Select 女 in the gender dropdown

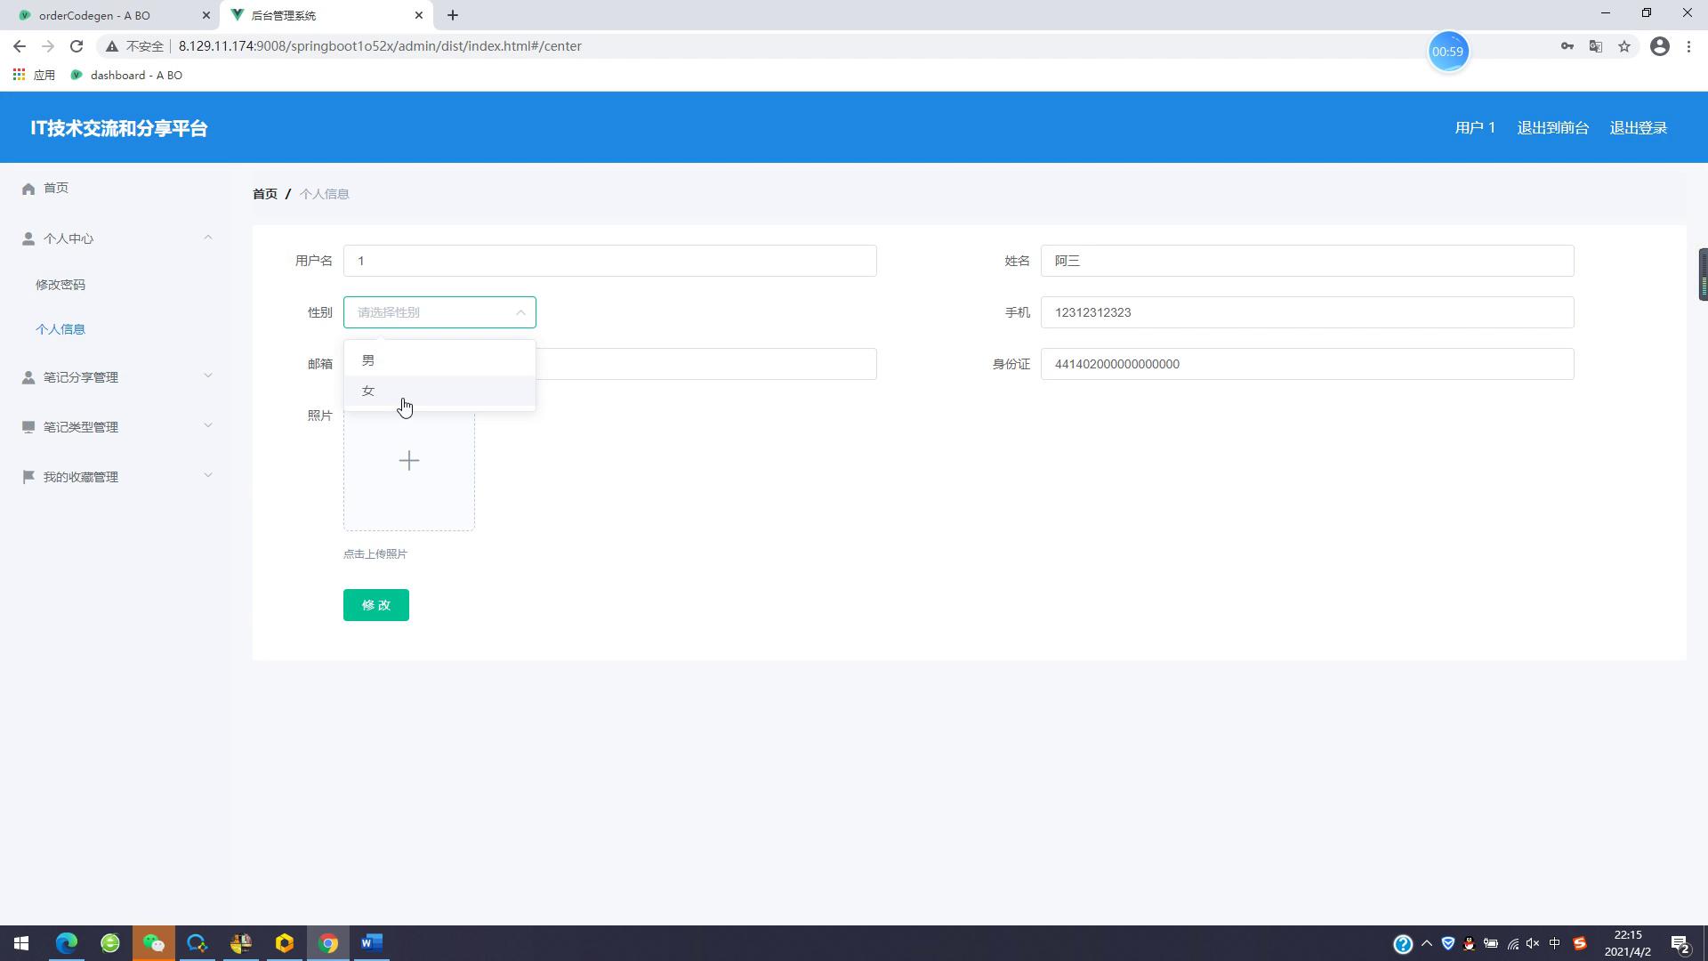tap(368, 392)
